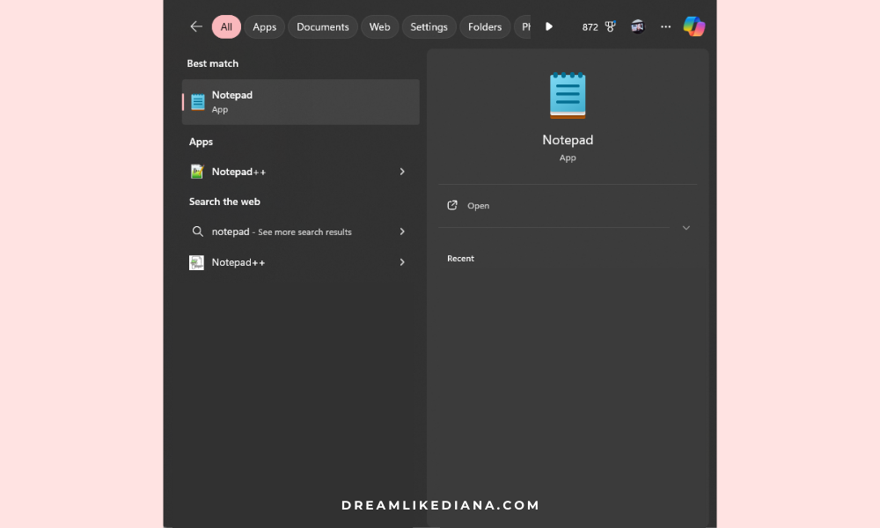Click the Notepad icon in Best match
The image size is (880, 528).
click(x=195, y=101)
